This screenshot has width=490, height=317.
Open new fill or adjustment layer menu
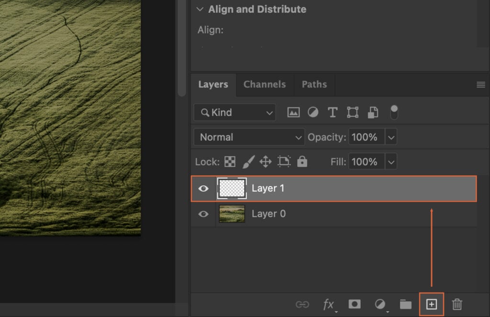coord(379,304)
